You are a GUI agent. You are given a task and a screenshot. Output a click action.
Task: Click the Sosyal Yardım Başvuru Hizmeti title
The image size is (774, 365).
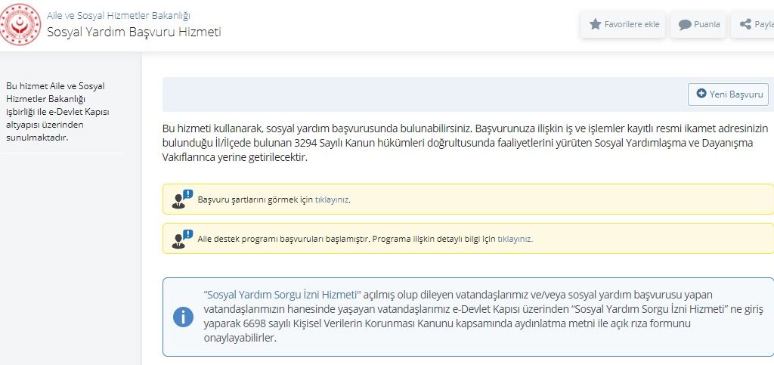[134, 32]
